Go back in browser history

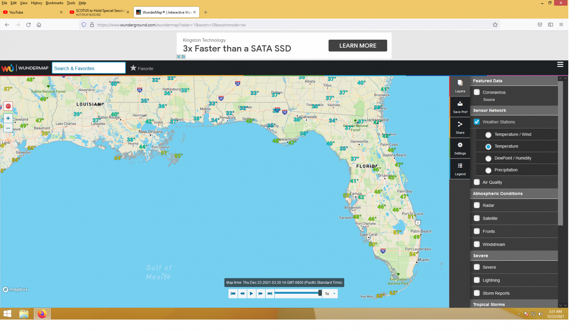point(7,25)
